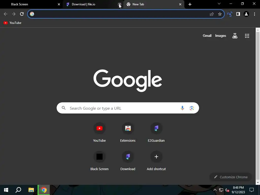The height and width of the screenshot is (195, 260).
Task: Open Google apps grid
Action: (x=247, y=36)
